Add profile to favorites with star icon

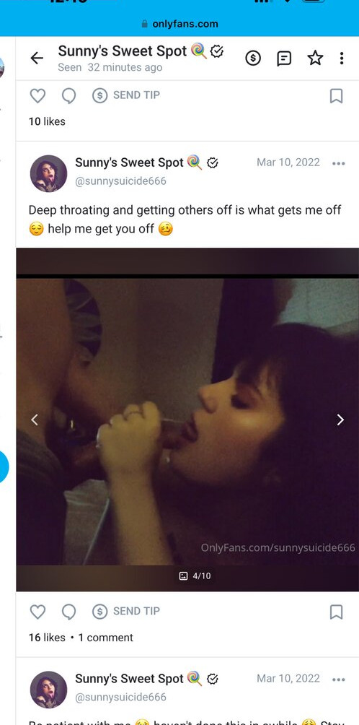(315, 58)
